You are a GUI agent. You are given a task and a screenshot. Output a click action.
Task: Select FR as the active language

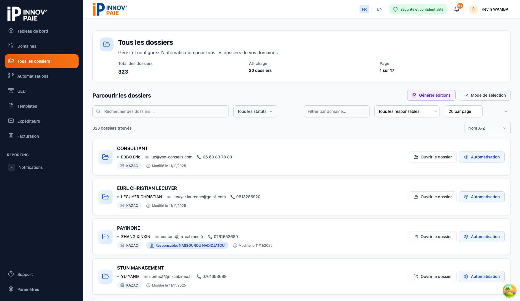coord(364,9)
